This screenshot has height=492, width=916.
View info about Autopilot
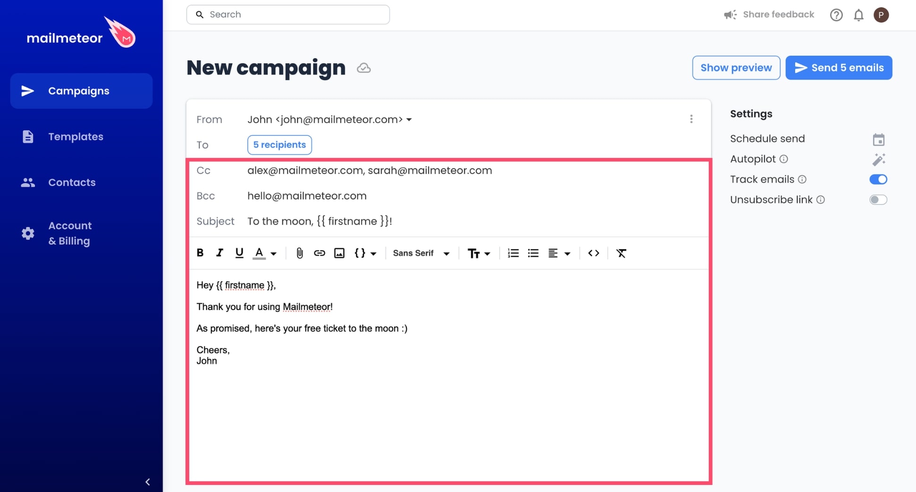[x=784, y=159]
